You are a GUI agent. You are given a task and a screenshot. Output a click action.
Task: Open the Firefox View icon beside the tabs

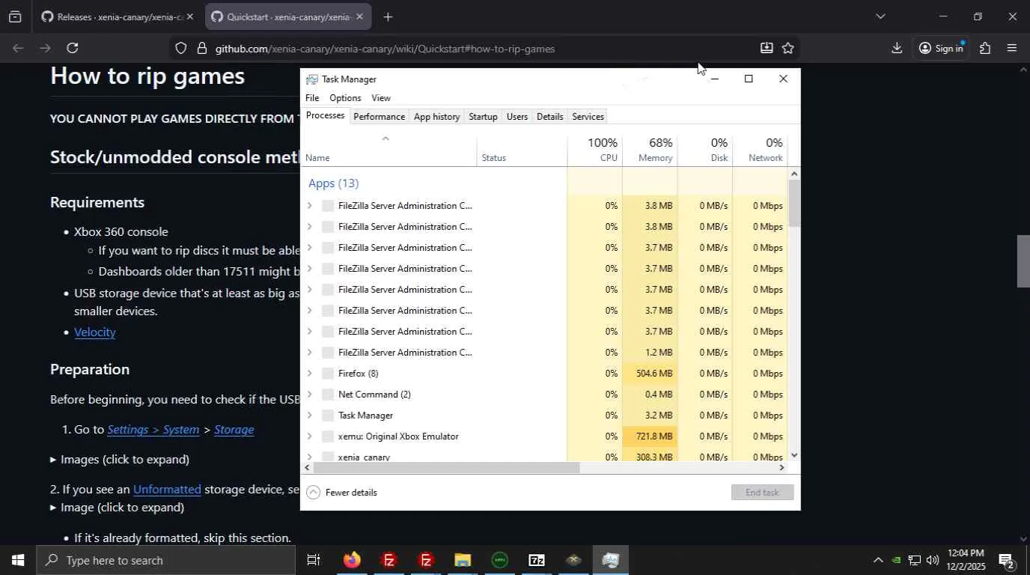(15, 16)
